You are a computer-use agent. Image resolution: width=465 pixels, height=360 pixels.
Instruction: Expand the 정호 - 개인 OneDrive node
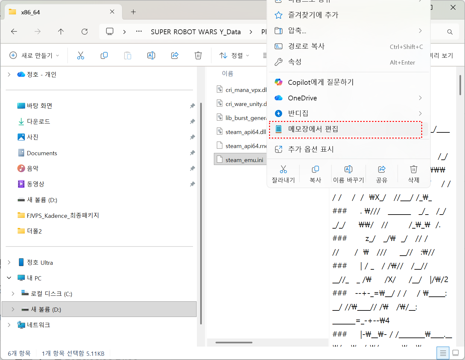tap(9, 74)
